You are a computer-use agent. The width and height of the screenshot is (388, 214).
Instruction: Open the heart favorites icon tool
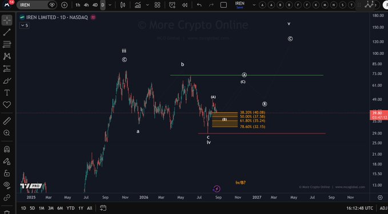click(7, 104)
